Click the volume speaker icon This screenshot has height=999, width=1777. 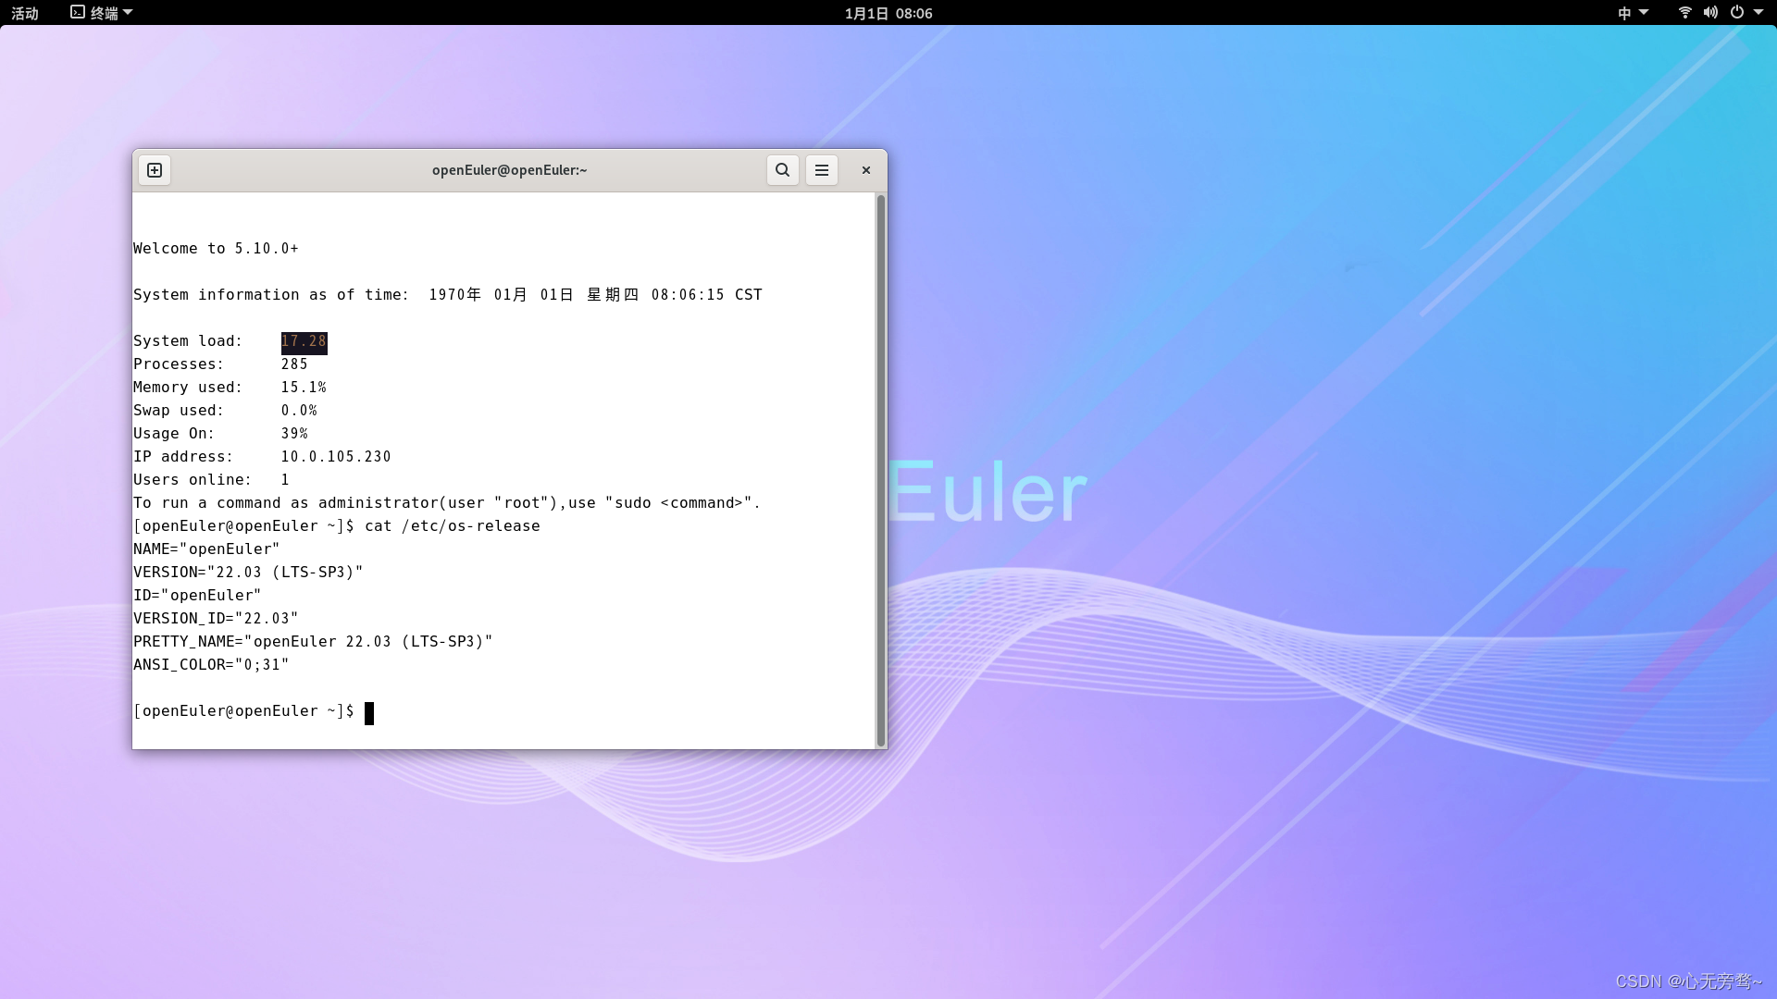click(1710, 13)
